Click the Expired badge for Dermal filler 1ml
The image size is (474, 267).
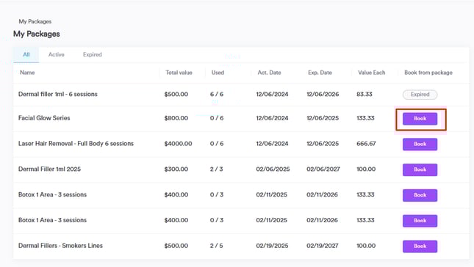click(420, 95)
